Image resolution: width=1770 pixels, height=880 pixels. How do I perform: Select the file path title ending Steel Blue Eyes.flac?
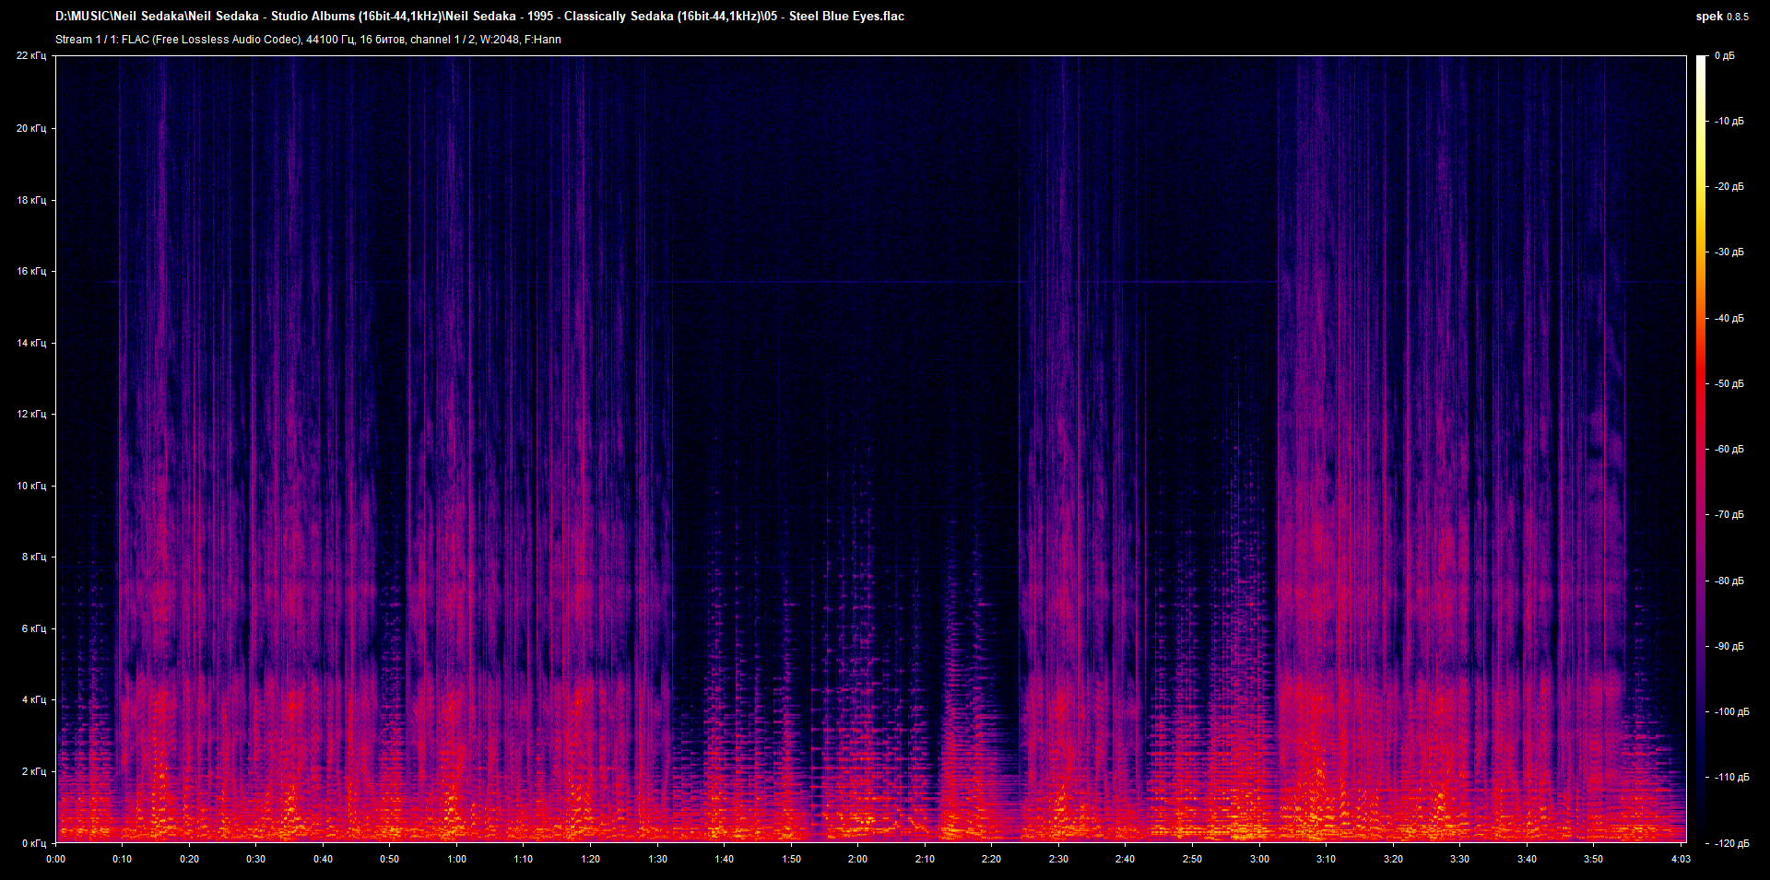click(x=479, y=17)
